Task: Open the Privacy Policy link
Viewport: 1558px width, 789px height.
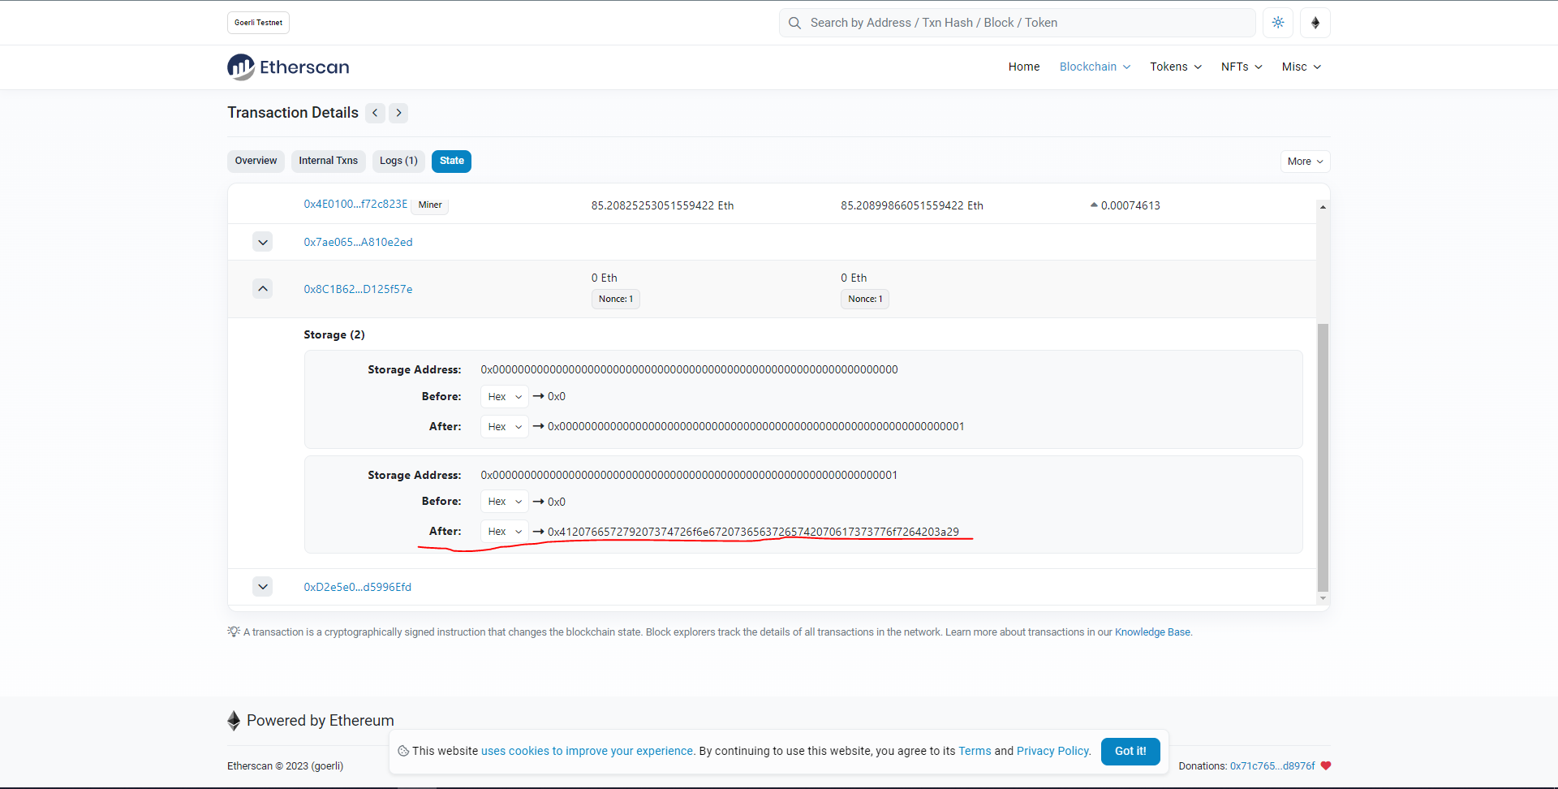Action: (x=1053, y=751)
